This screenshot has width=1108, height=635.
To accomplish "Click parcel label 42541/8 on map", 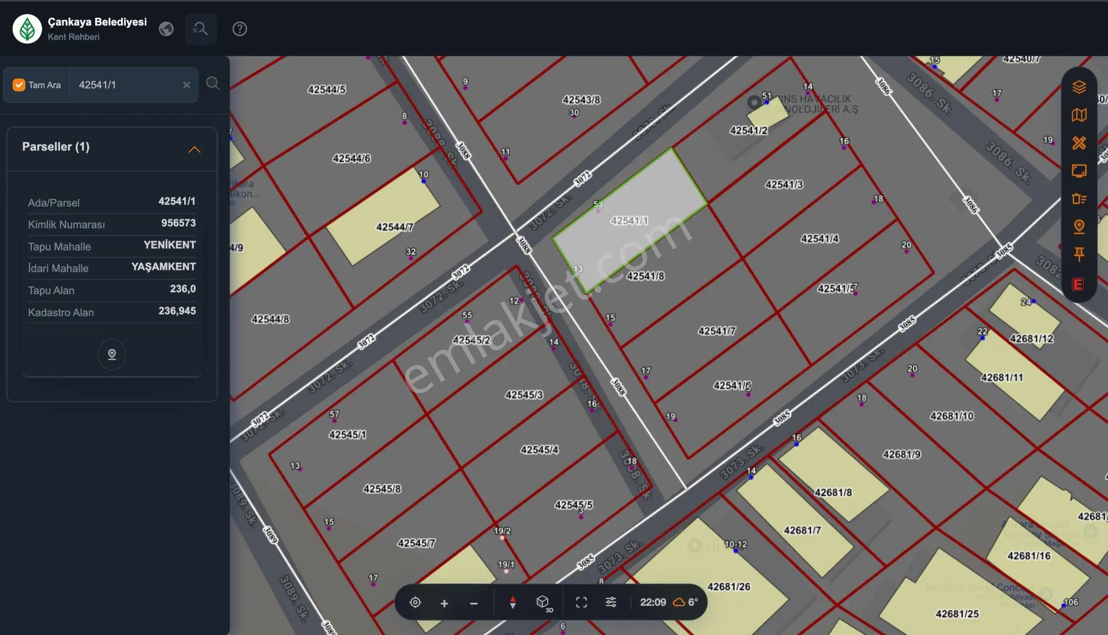I will click(645, 276).
